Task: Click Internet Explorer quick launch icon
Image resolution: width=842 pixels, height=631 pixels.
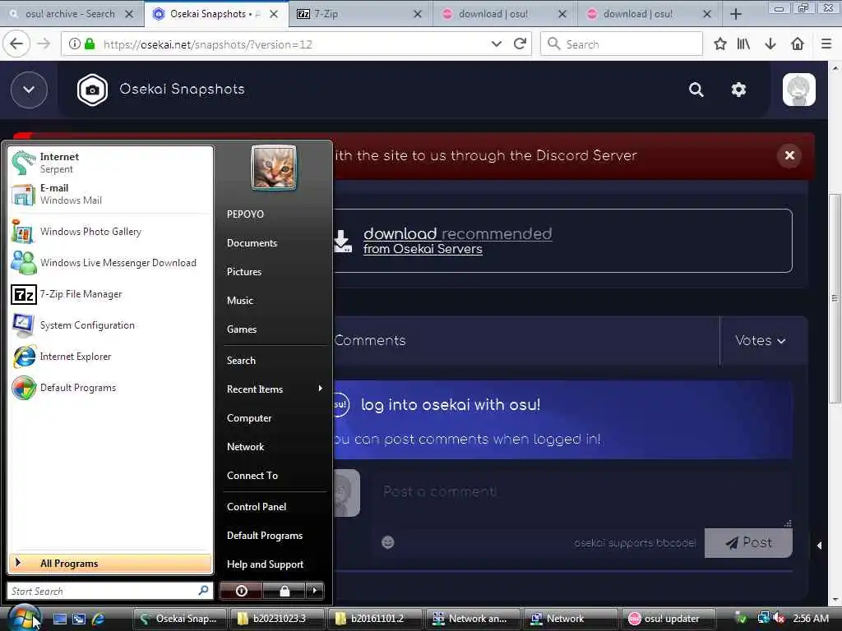Action: (99, 619)
